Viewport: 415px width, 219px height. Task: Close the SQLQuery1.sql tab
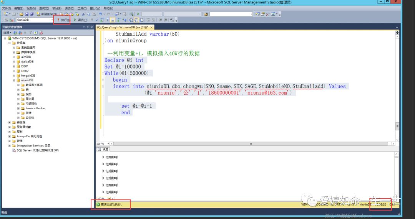coord(151,27)
